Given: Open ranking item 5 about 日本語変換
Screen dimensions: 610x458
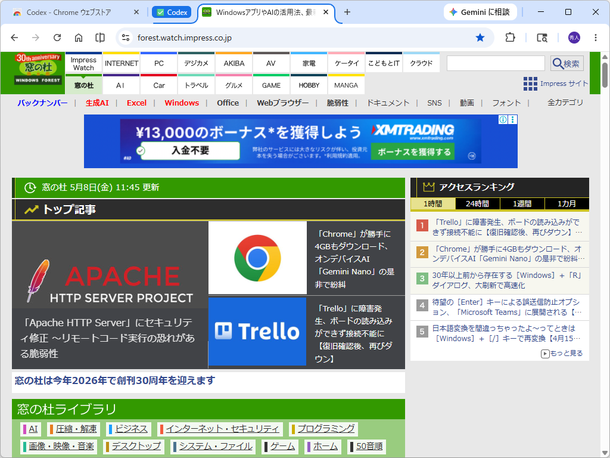Looking at the screenshot, I should (x=507, y=333).
